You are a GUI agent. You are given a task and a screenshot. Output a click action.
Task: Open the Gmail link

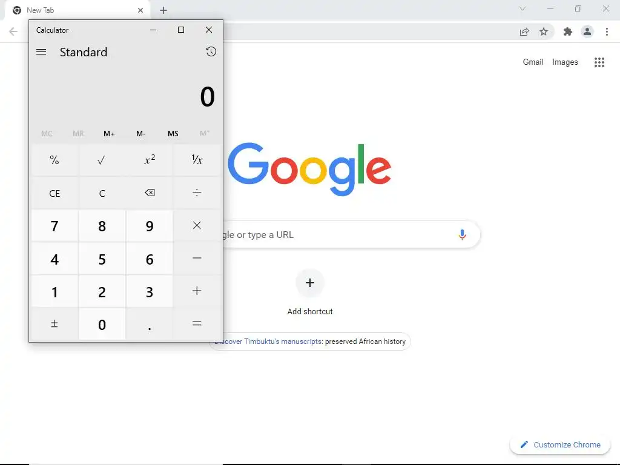pos(533,62)
